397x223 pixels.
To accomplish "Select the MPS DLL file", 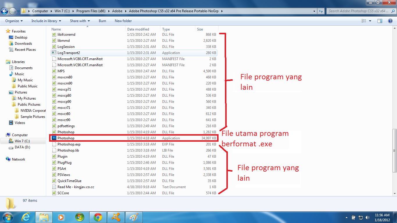I will click(134, 71).
